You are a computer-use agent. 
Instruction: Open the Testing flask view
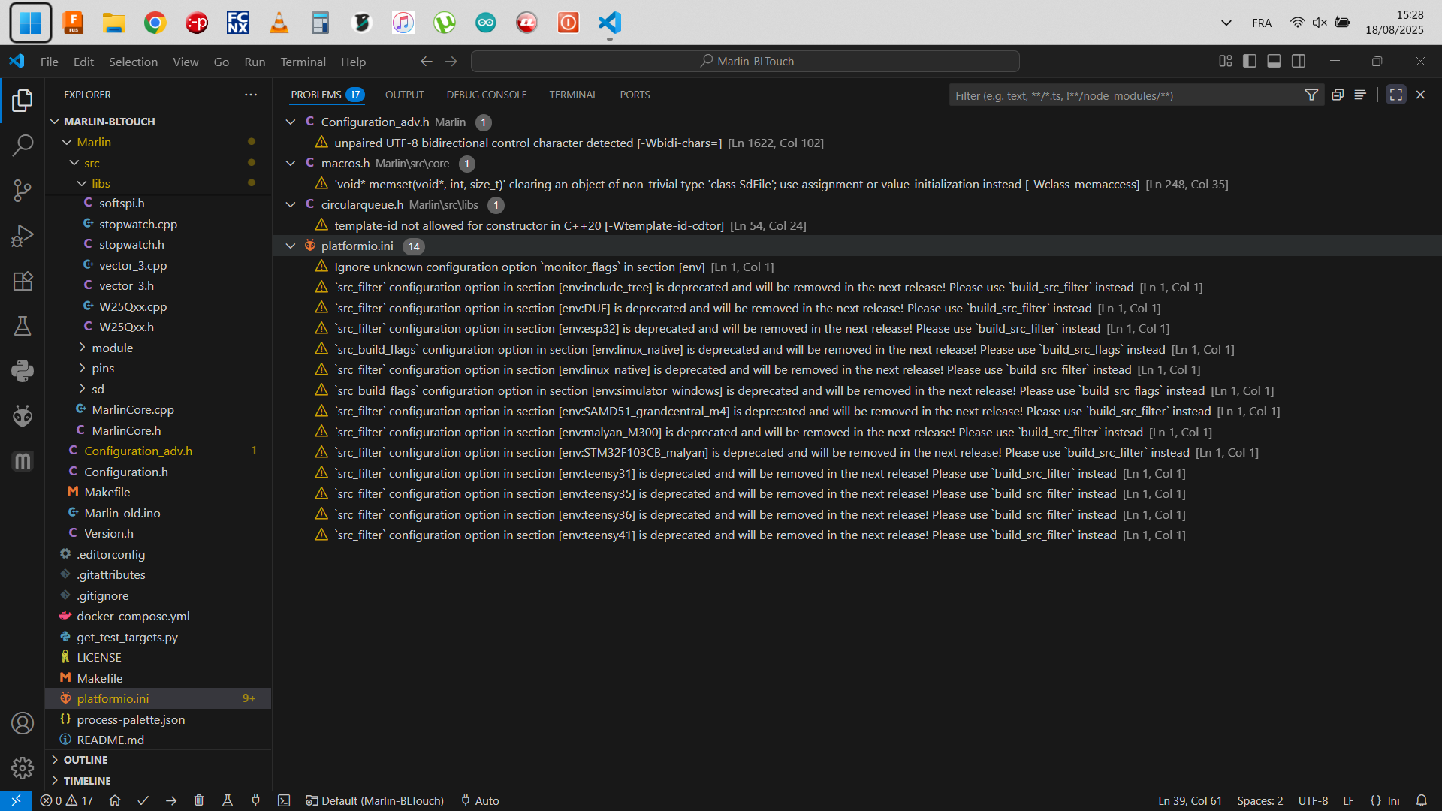23,326
